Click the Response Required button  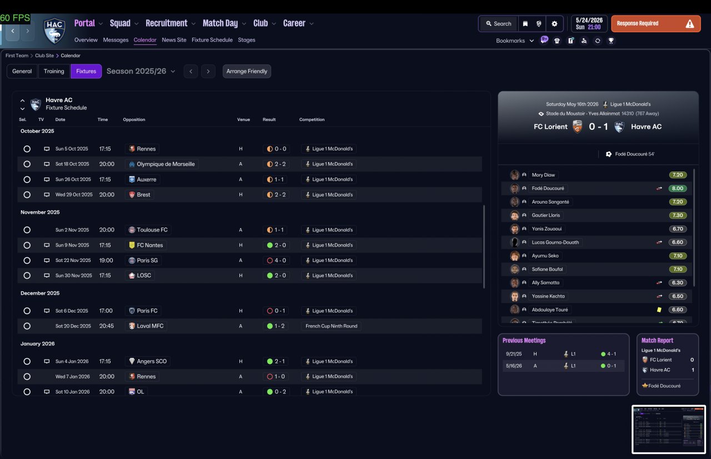(655, 24)
